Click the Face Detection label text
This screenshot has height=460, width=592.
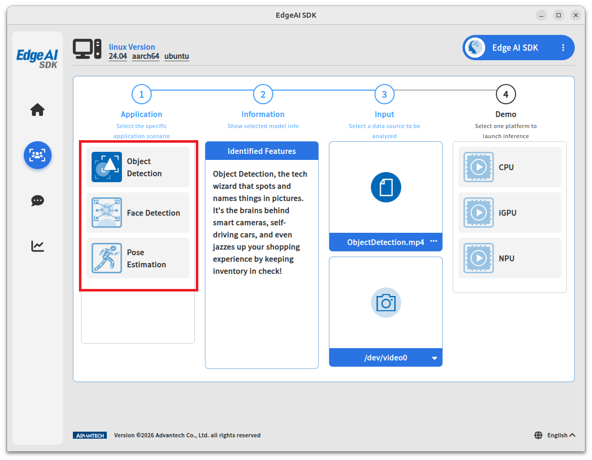[153, 213]
